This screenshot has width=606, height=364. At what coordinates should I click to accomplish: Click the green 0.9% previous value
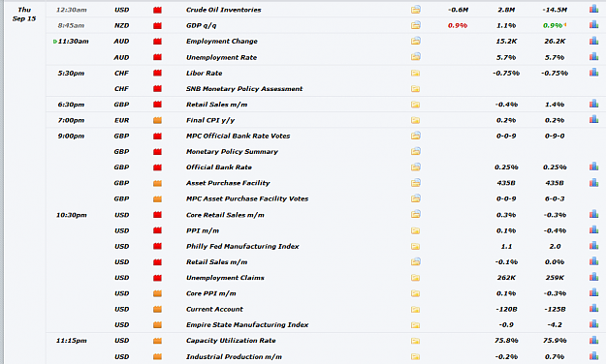(x=554, y=25)
